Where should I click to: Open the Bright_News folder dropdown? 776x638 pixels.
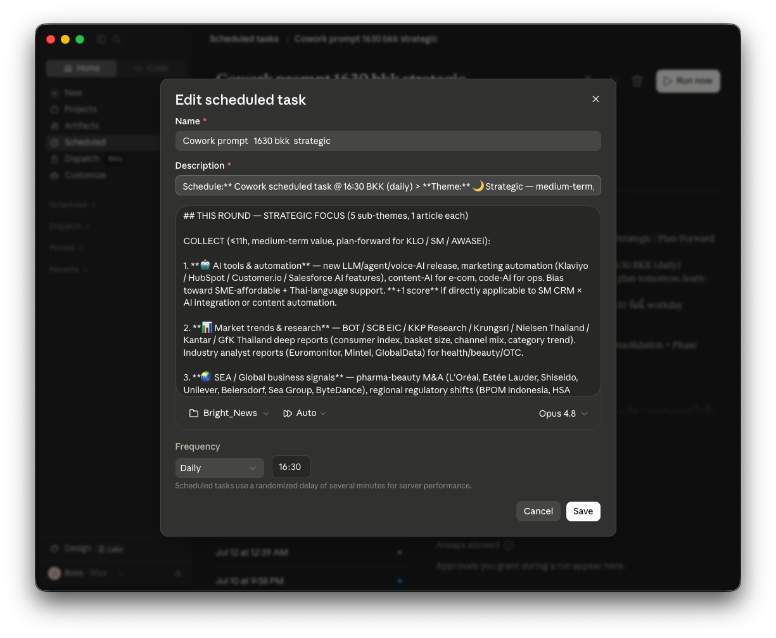229,413
